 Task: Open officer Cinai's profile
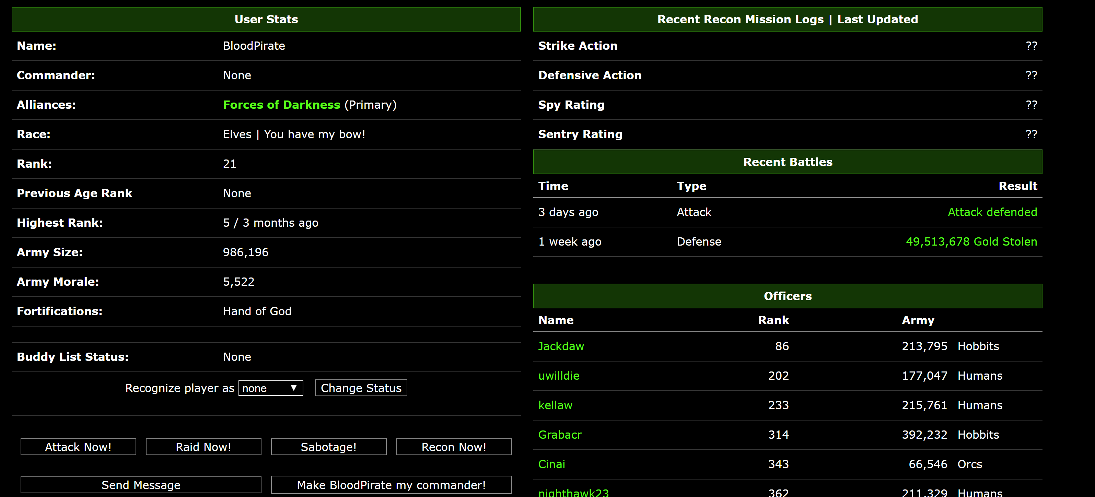tap(551, 464)
